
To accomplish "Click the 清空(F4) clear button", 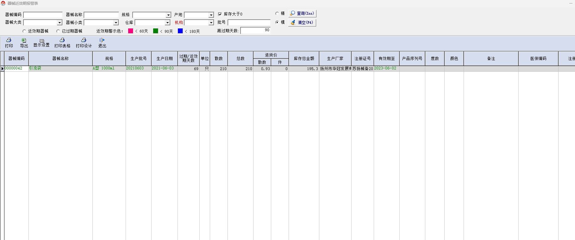I will 302,22.
